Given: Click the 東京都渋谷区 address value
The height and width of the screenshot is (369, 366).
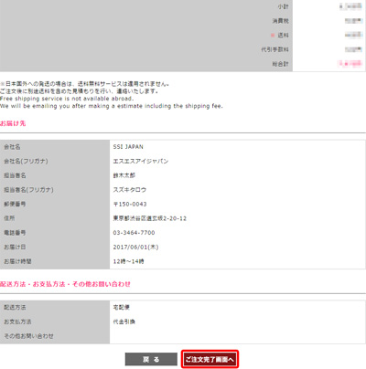Looking at the screenshot, I should [150, 218].
